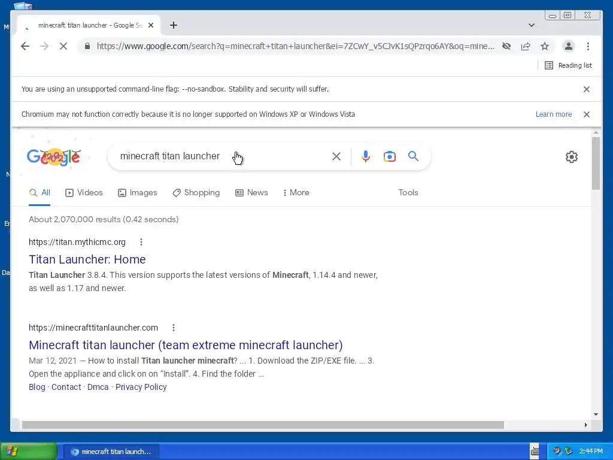
Task: Switch to Videos results tab
Action: (x=84, y=192)
